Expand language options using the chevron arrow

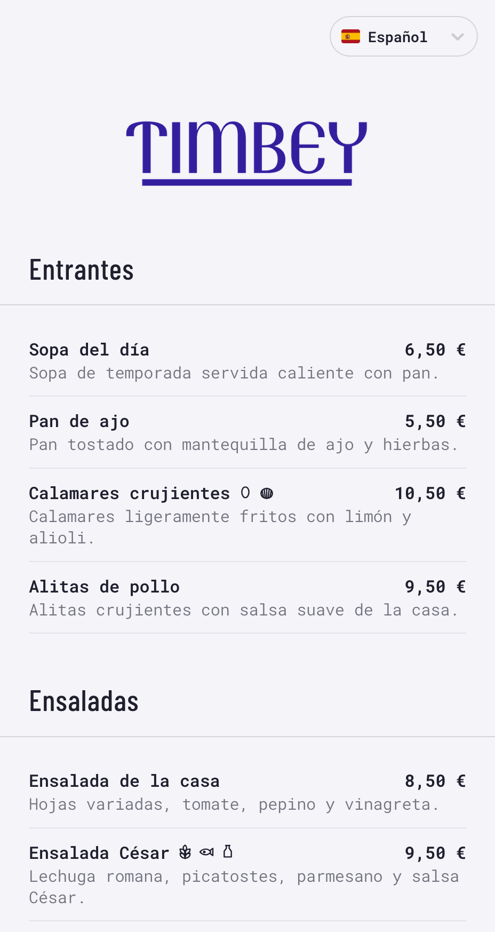[x=457, y=36]
